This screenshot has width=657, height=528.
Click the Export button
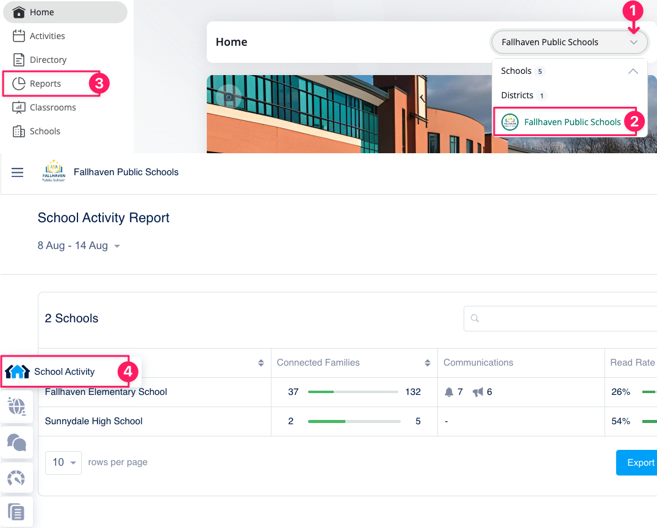pyautogui.click(x=638, y=463)
